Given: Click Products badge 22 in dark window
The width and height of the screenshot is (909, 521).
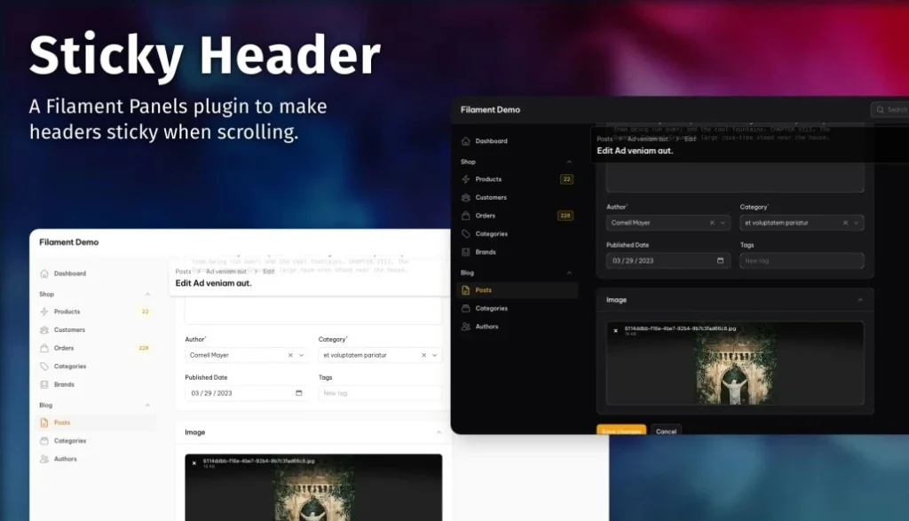Looking at the screenshot, I should tap(566, 179).
